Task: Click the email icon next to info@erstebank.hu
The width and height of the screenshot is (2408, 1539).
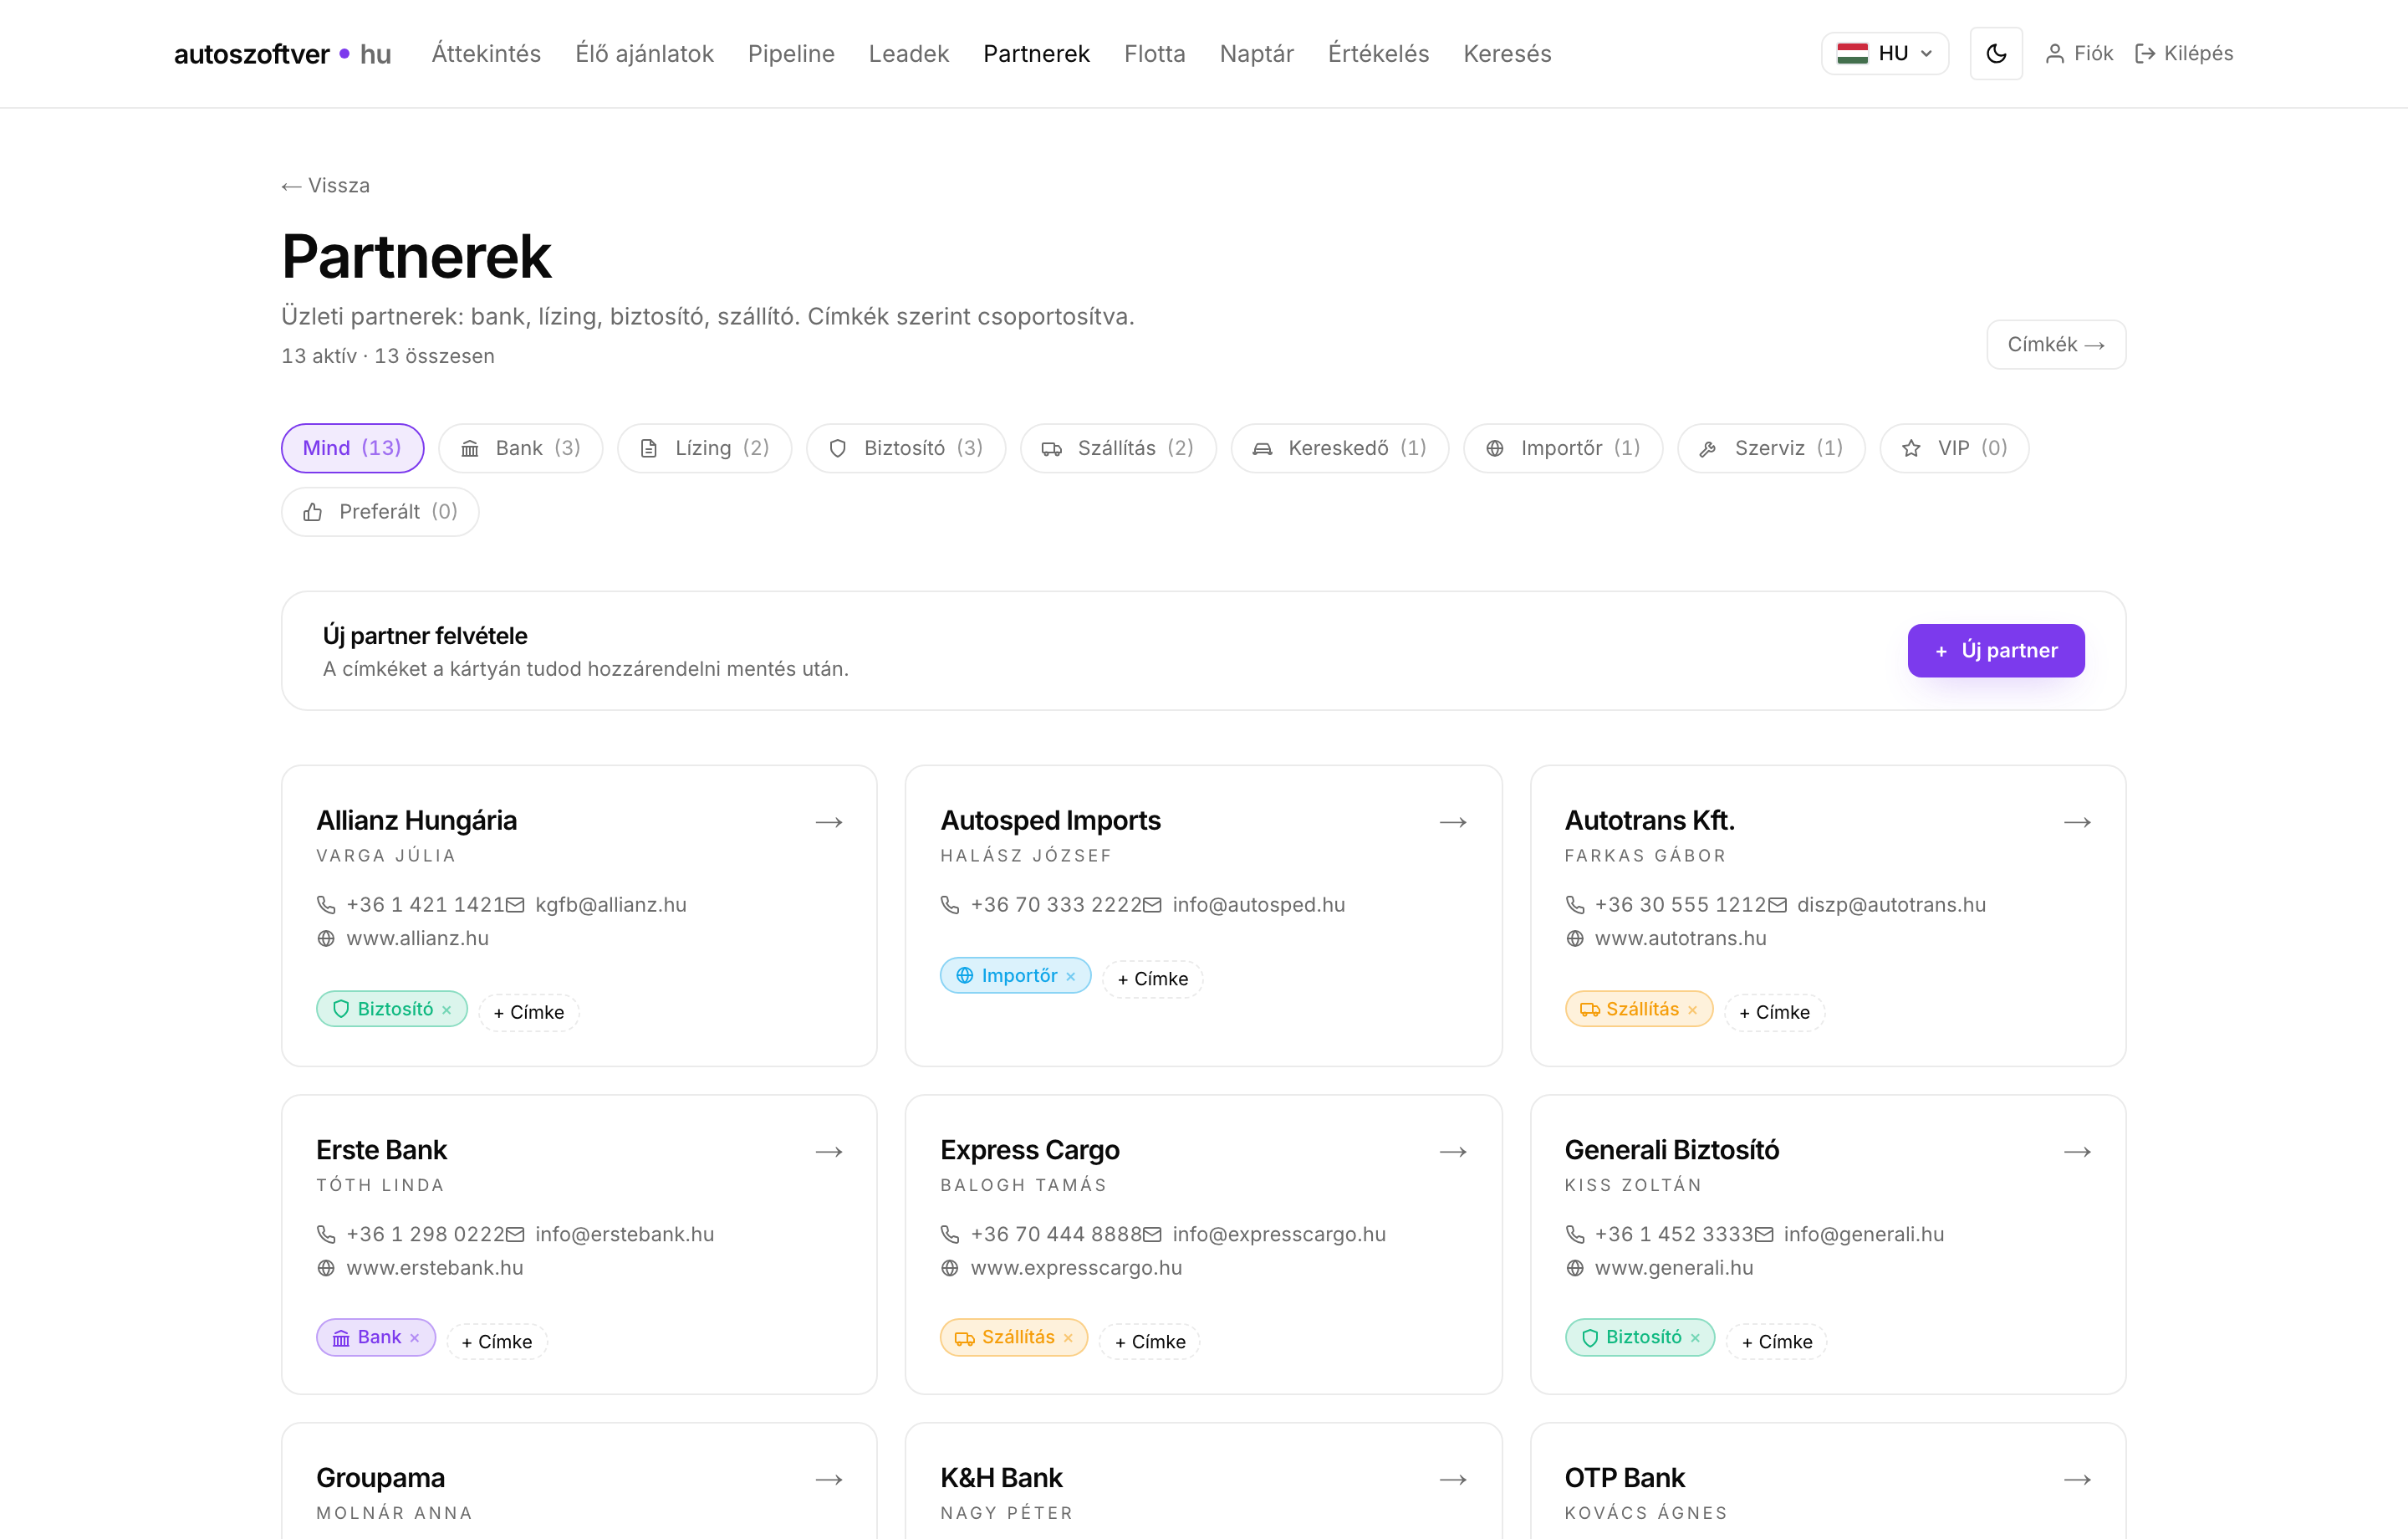Action: coord(515,1234)
